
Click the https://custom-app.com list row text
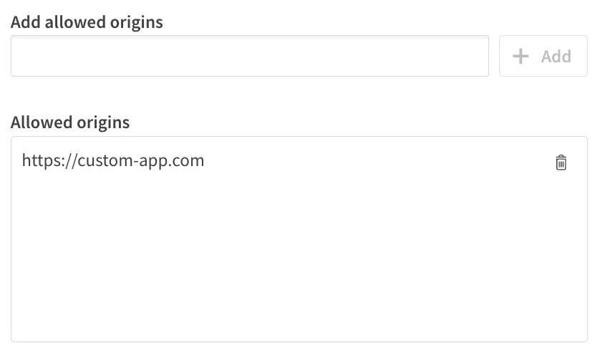(x=113, y=160)
